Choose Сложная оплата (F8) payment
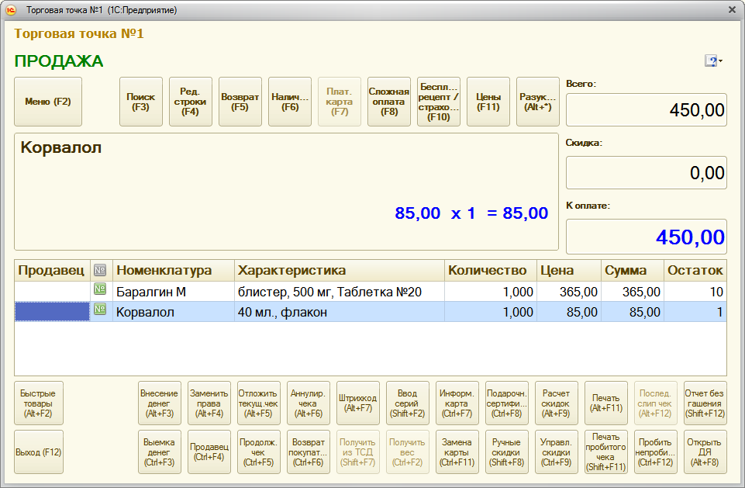Image resolution: width=745 pixels, height=488 pixels. 389,102
